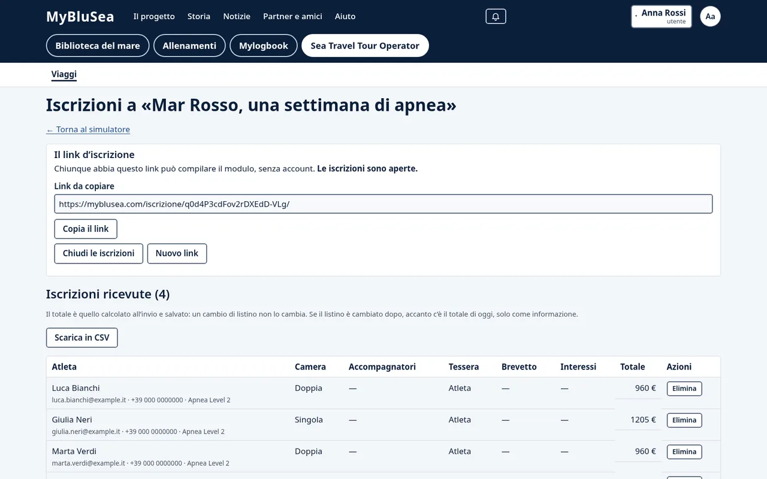This screenshot has height=479, width=767.
Task: Delete Luca Bianchi's registration with Elimina
Action: [684, 389]
